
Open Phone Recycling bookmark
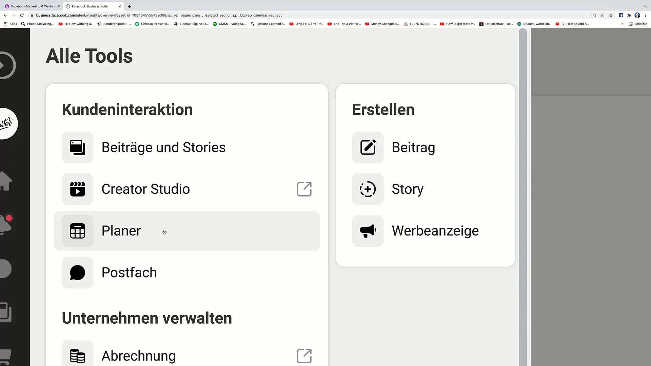point(38,24)
